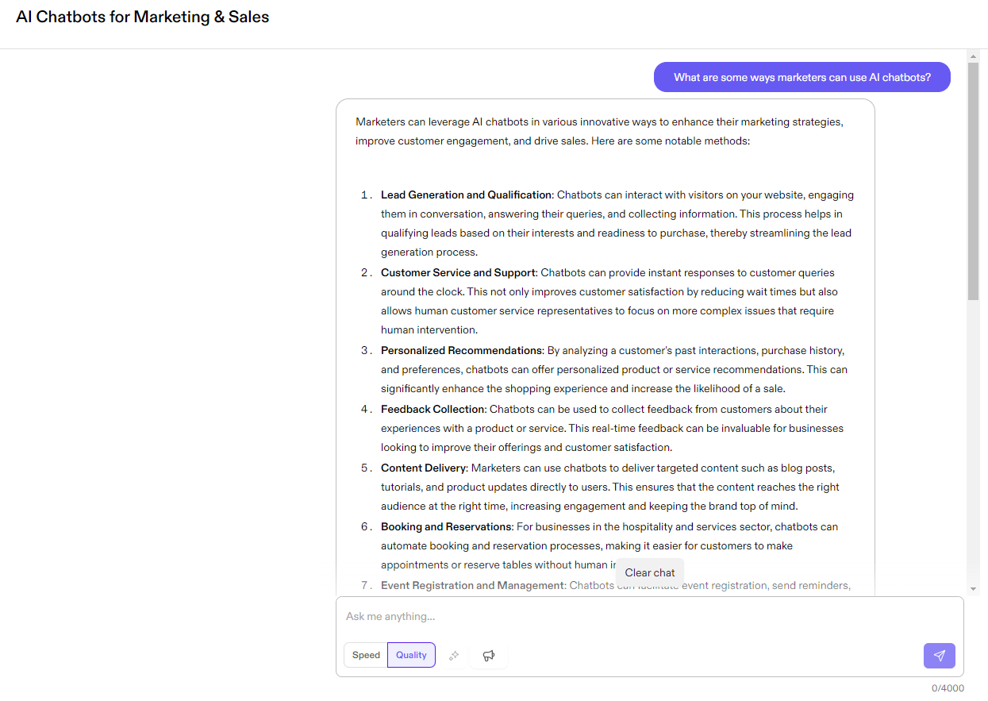Select the Quality button in the segmented control
The image size is (988, 701).
(x=411, y=655)
